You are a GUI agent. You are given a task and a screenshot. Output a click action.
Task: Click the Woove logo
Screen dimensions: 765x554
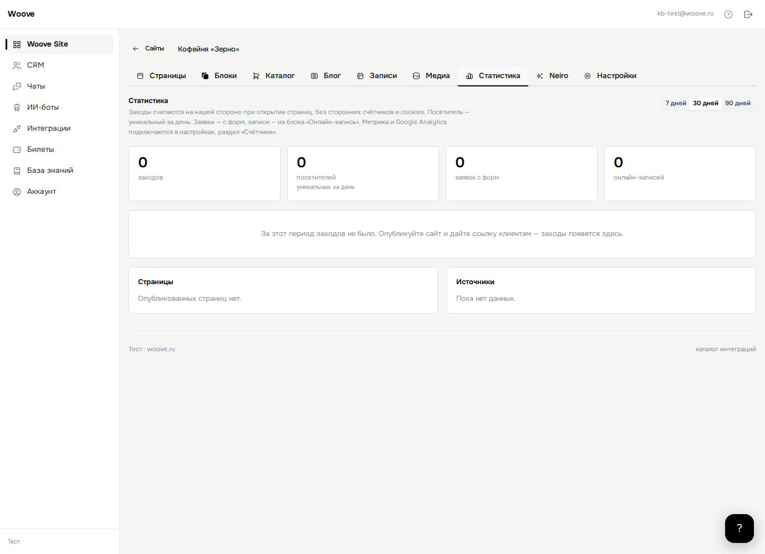point(21,14)
